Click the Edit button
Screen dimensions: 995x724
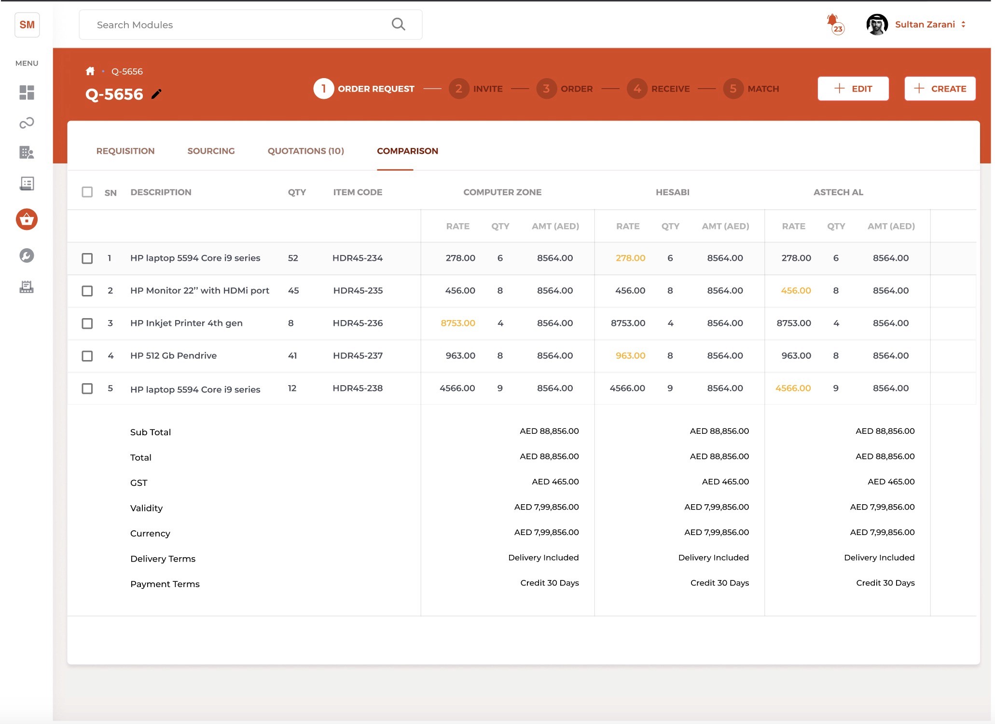click(853, 89)
